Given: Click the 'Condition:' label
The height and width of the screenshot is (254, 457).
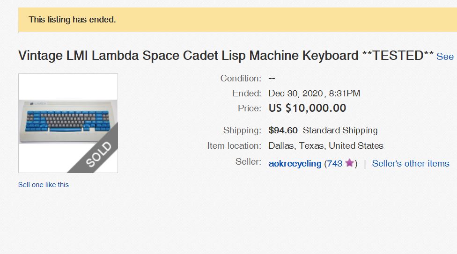Looking at the screenshot, I should [x=241, y=79].
